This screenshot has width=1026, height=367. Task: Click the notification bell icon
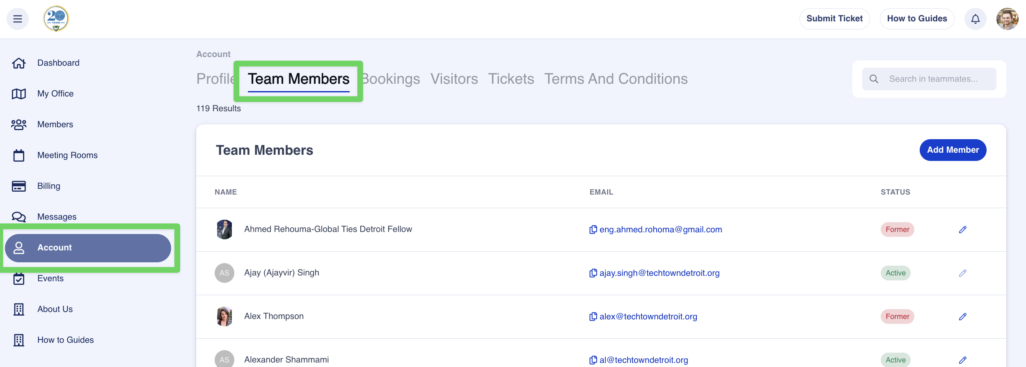pos(975,19)
